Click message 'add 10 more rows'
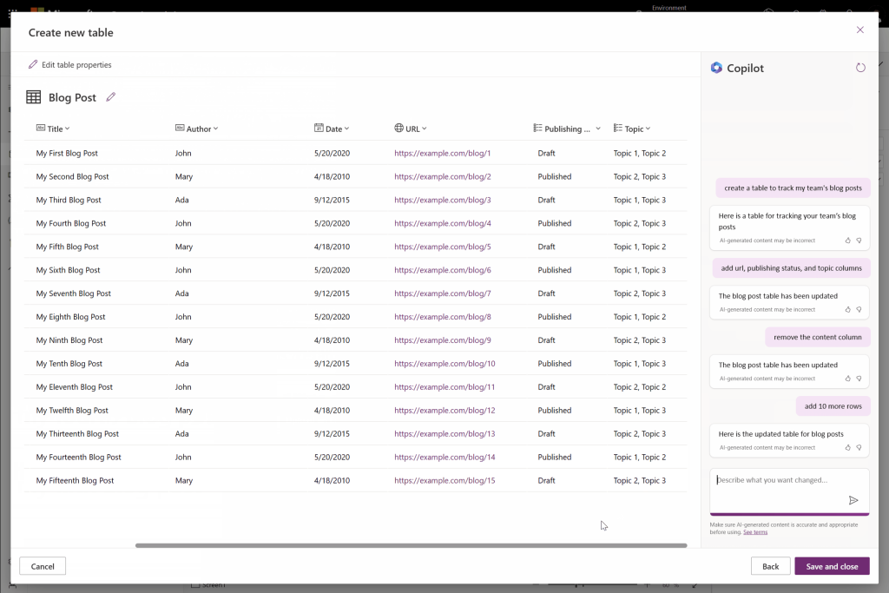 pos(833,406)
